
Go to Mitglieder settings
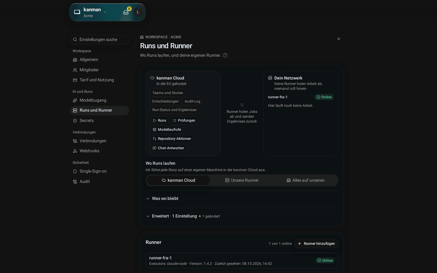pos(99,70)
